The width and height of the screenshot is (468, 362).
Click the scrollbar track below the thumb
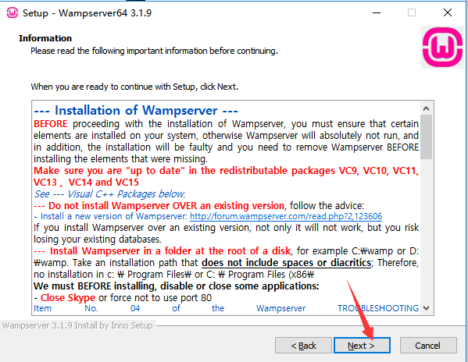tap(427, 230)
